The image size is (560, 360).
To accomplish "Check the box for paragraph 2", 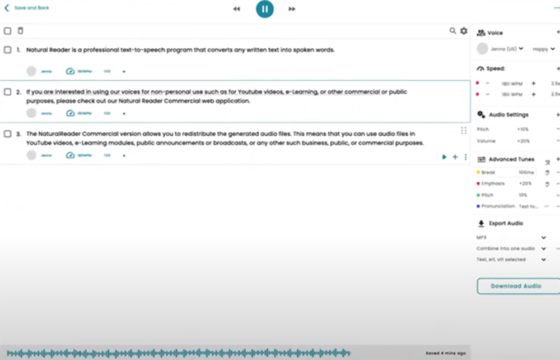I will point(7,92).
